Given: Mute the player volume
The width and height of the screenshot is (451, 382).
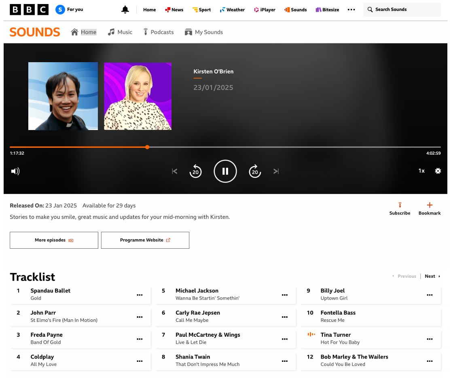Looking at the screenshot, I should pyautogui.click(x=15, y=171).
